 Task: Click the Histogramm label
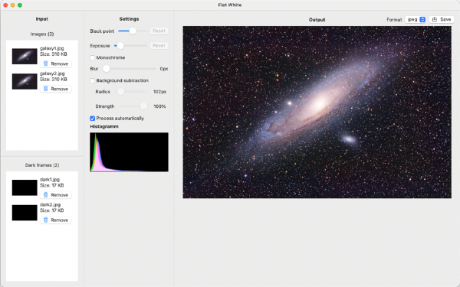click(104, 126)
